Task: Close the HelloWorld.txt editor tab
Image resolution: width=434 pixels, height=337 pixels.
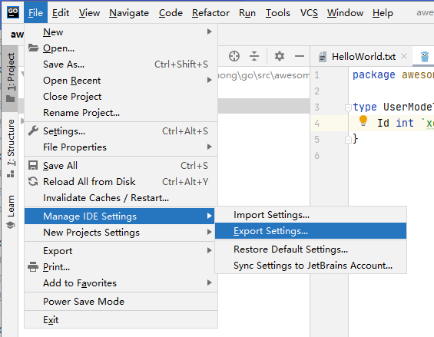Action: point(404,56)
